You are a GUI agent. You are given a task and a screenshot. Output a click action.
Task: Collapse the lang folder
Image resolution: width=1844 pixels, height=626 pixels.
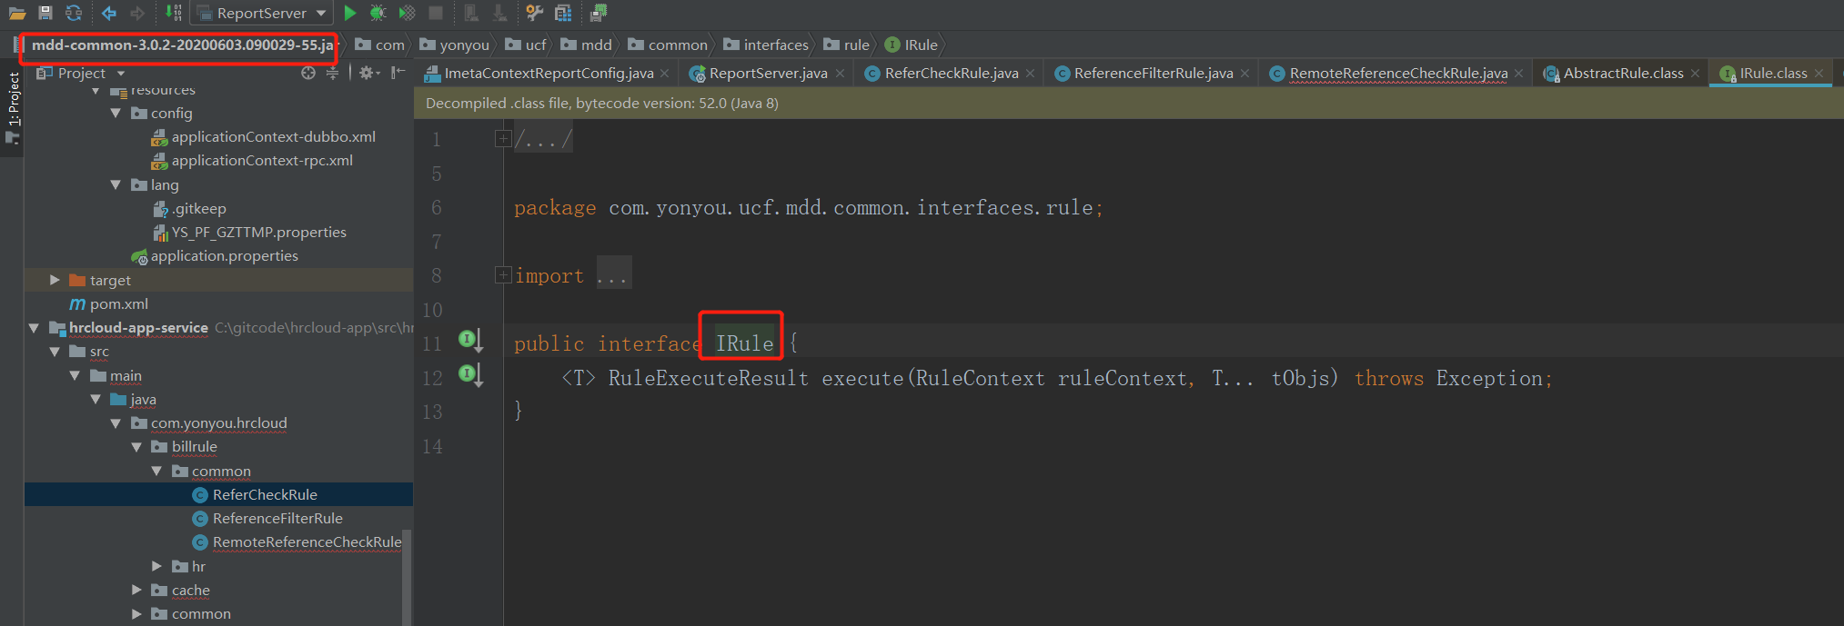point(116,184)
